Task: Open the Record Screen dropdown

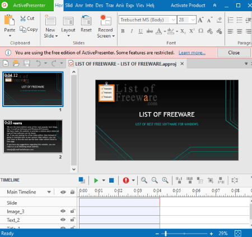Action: [113, 36]
